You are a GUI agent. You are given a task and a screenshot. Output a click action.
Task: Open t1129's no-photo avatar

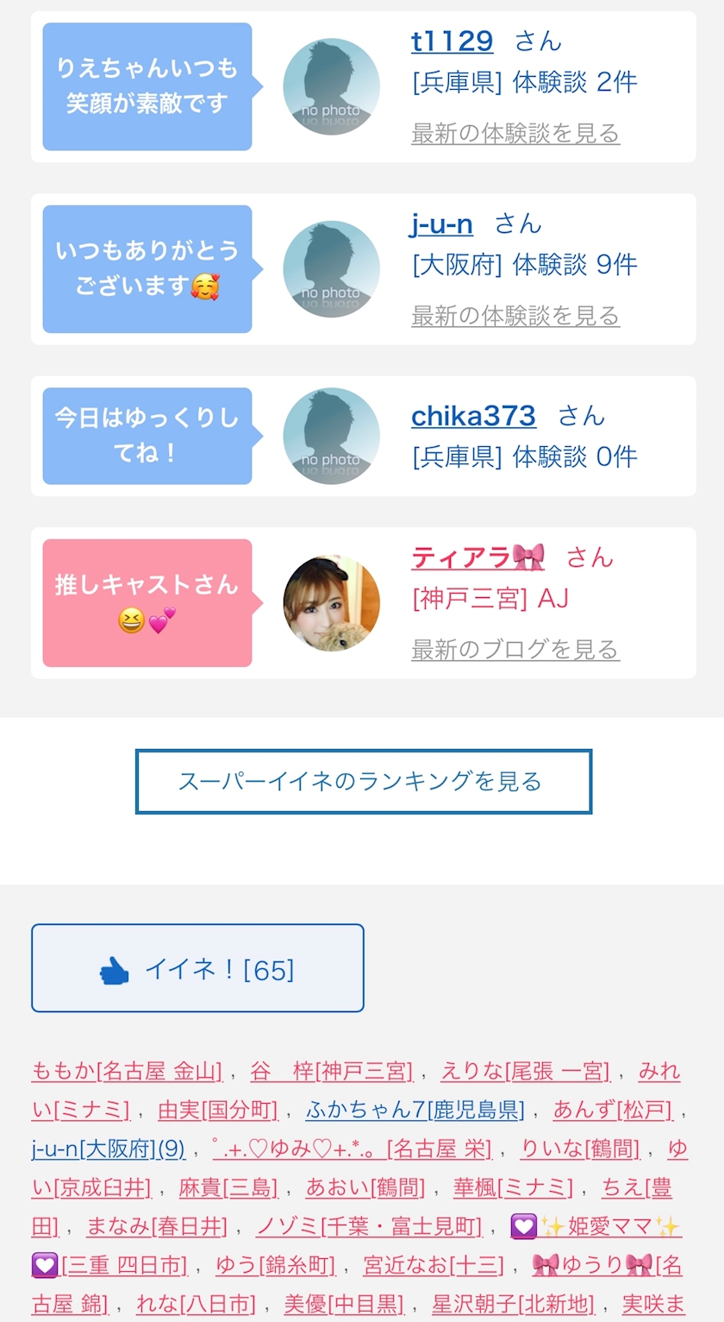(x=332, y=86)
